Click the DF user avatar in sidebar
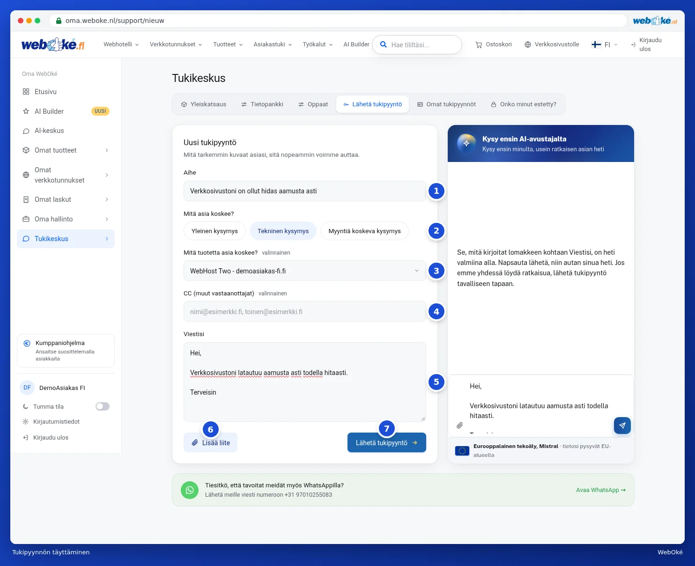Screen dimensions: 695x566 27,388
